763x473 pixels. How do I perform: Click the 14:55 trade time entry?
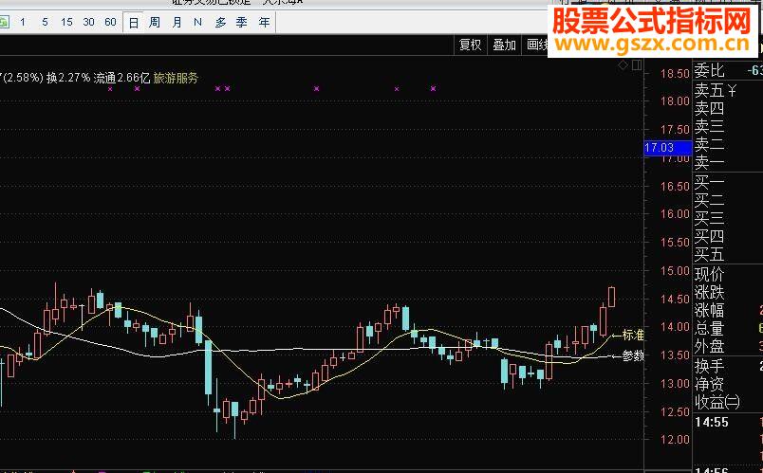coord(712,423)
